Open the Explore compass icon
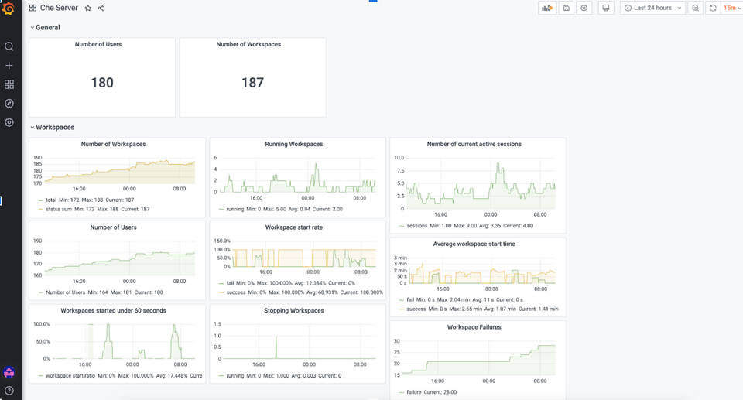 point(9,104)
